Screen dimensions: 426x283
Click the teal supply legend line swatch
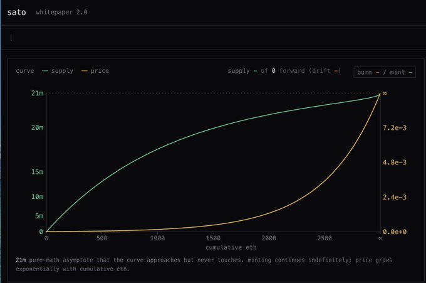[45, 71]
